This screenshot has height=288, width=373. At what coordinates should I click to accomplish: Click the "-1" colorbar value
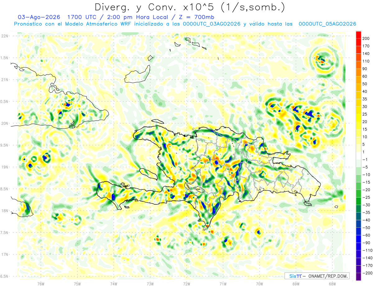point(366,159)
